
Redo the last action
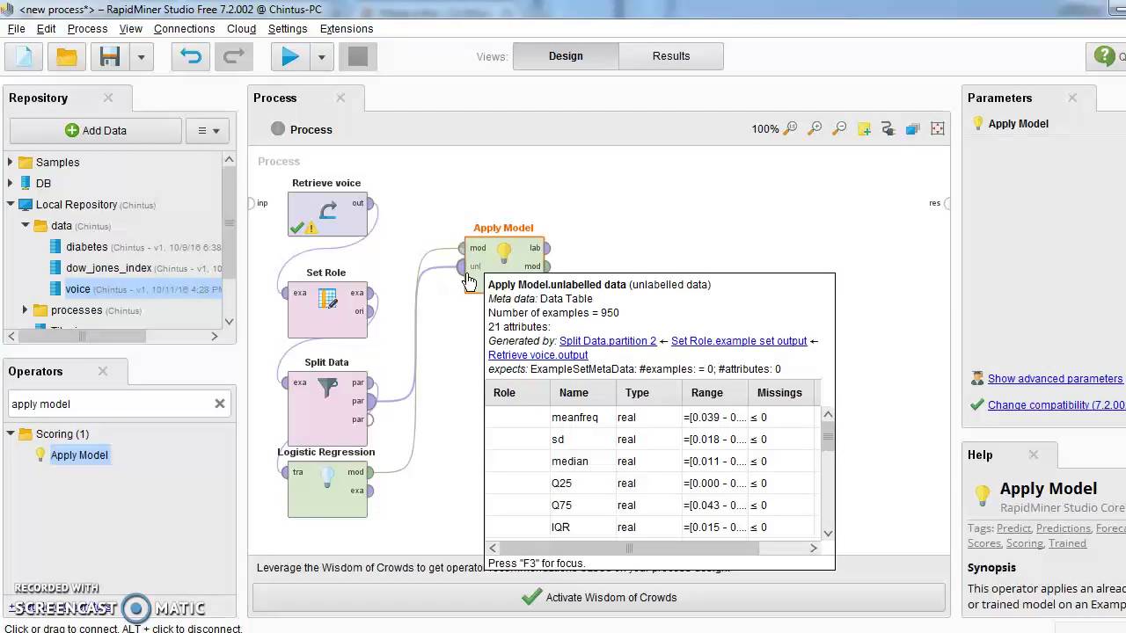[x=233, y=57]
